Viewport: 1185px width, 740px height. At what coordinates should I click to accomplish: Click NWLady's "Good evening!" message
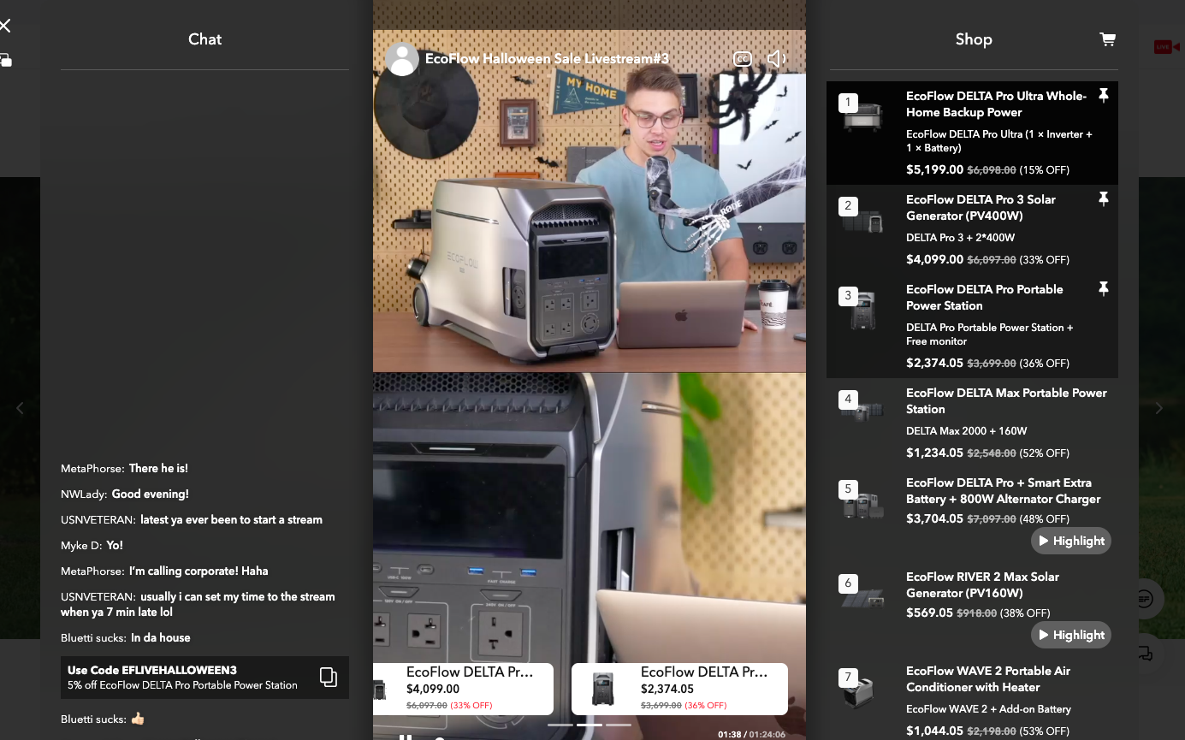pos(151,494)
